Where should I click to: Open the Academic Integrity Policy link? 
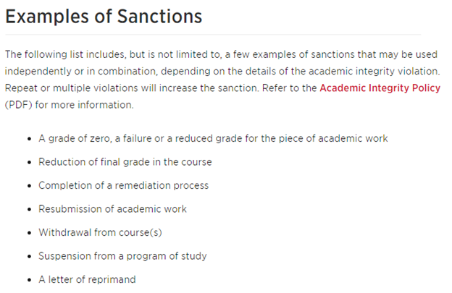[x=380, y=88]
